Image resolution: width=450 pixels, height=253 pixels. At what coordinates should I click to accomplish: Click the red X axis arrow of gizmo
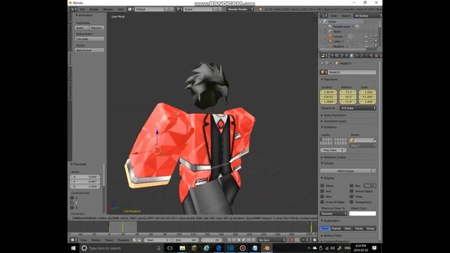pos(135,153)
